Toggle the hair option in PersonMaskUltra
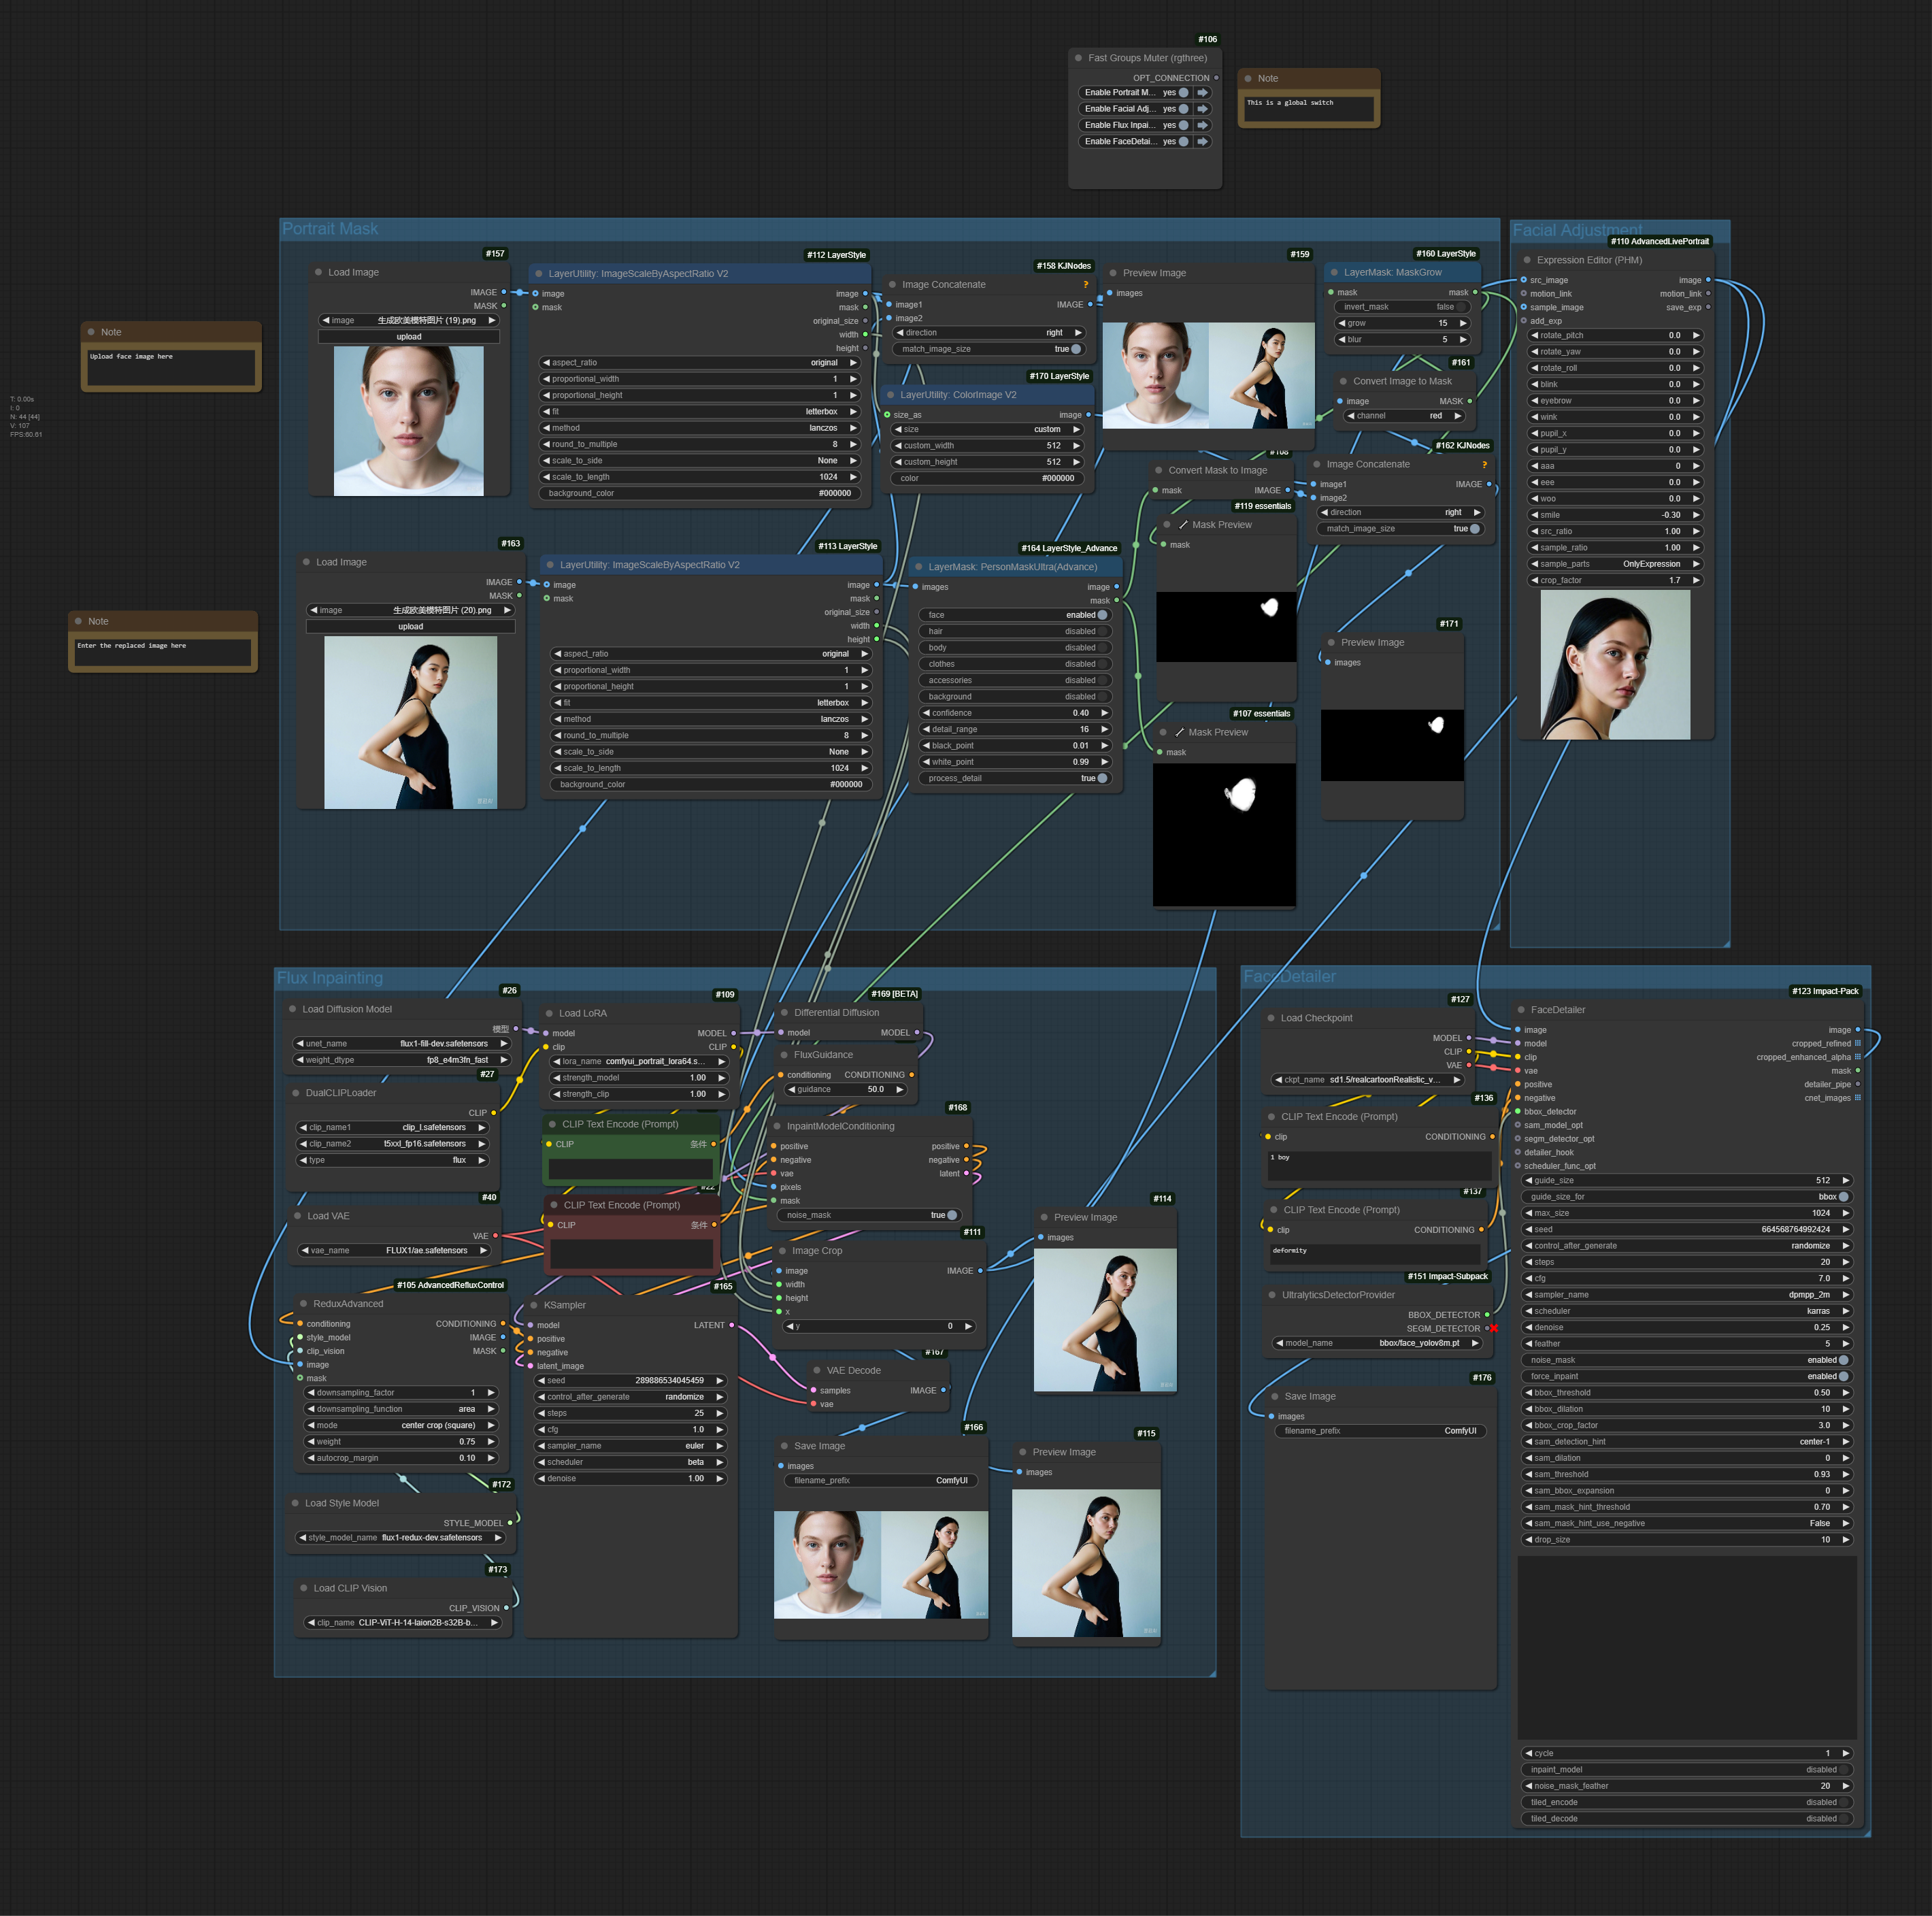The height and width of the screenshot is (1916, 1932). point(1016,631)
